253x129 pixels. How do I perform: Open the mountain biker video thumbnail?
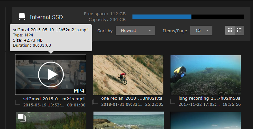pyautogui.click(x=128, y=75)
